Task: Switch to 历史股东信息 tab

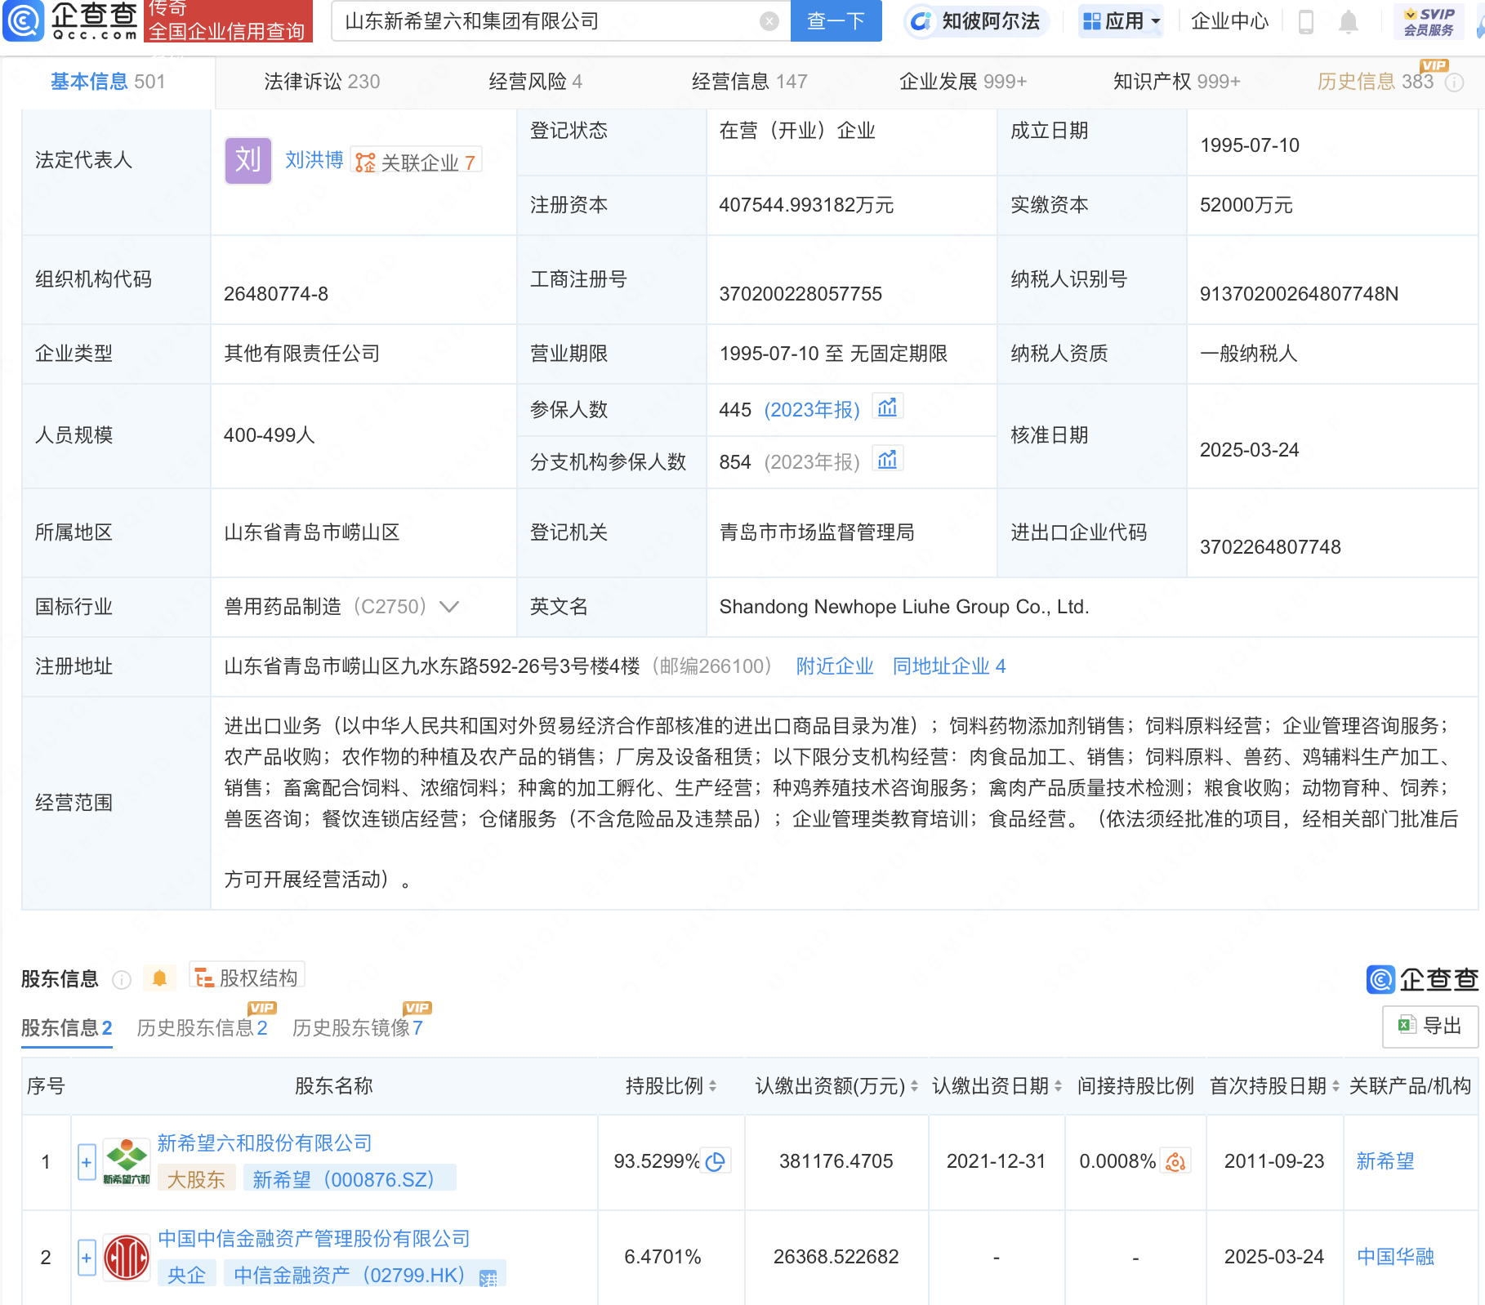Action: point(201,1027)
